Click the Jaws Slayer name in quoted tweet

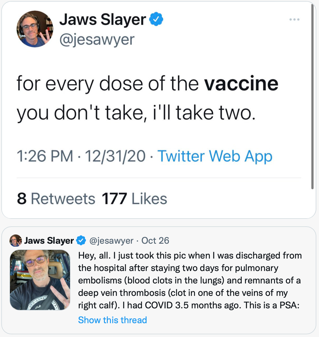pos(49,240)
